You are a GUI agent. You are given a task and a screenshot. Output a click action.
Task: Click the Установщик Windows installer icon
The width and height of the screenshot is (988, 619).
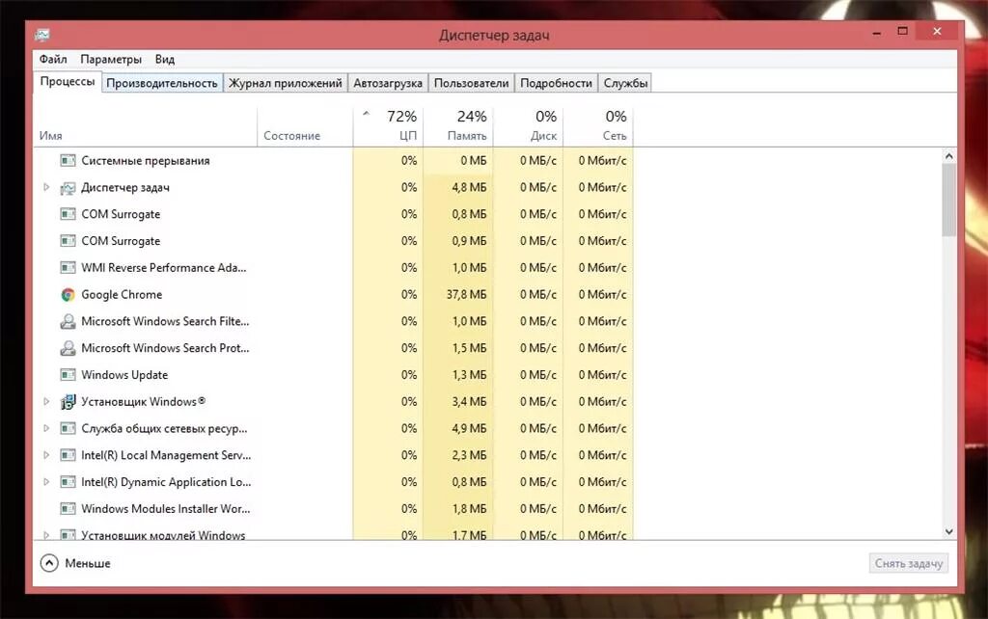[x=68, y=402]
